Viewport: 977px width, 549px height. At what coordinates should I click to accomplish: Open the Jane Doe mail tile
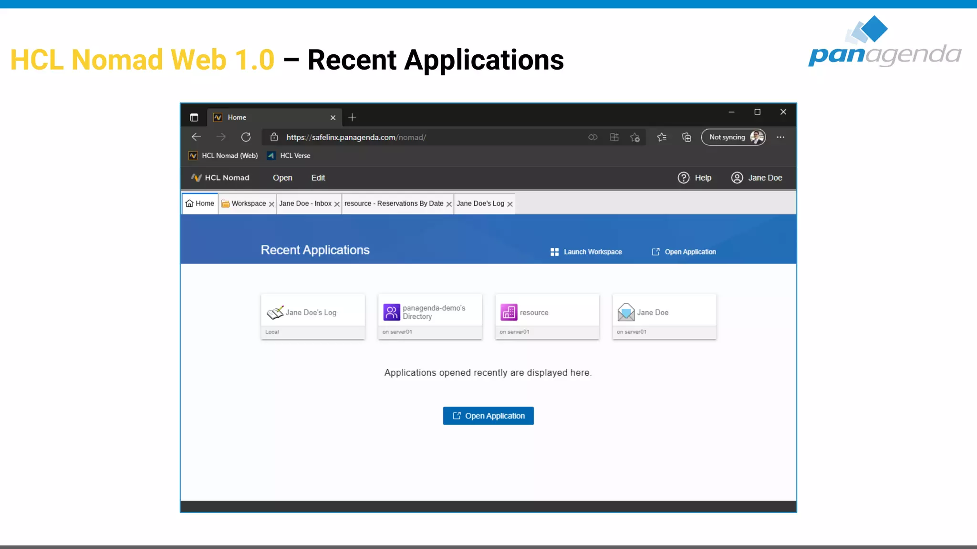tap(664, 316)
